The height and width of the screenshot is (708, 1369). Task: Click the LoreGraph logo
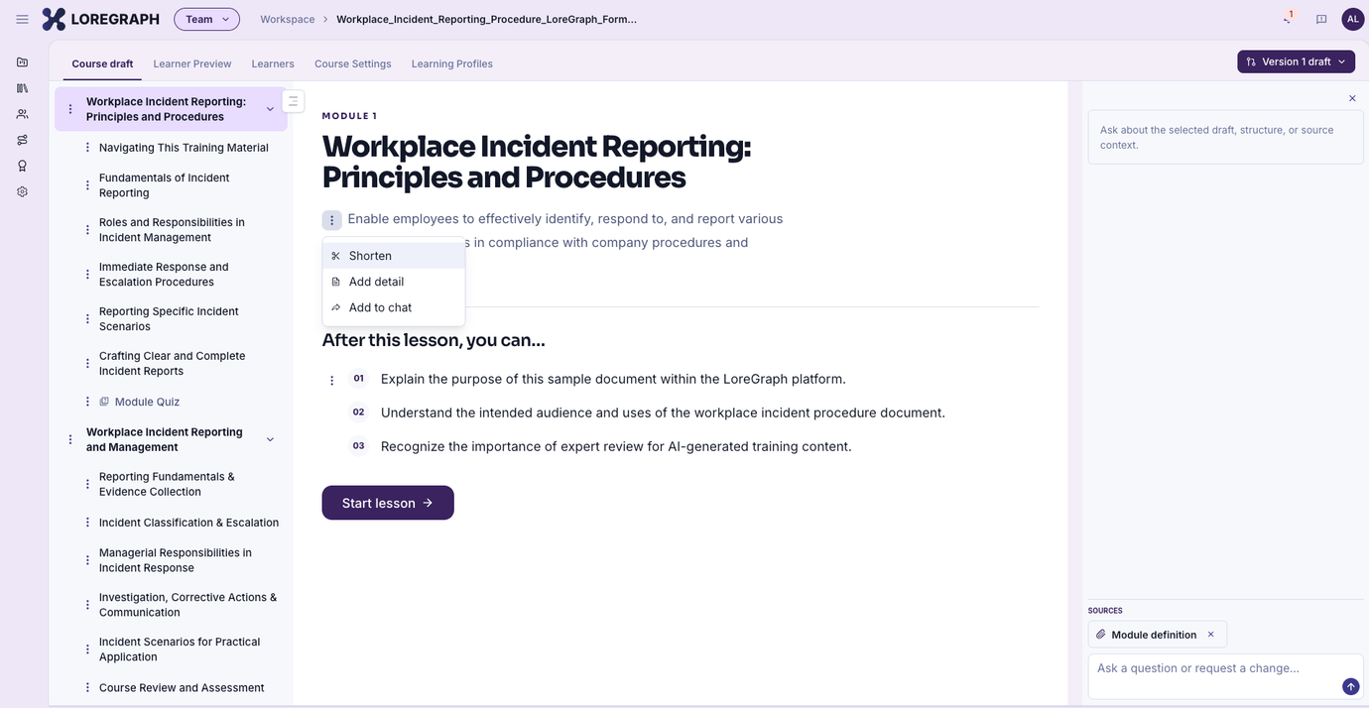[100, 19]
